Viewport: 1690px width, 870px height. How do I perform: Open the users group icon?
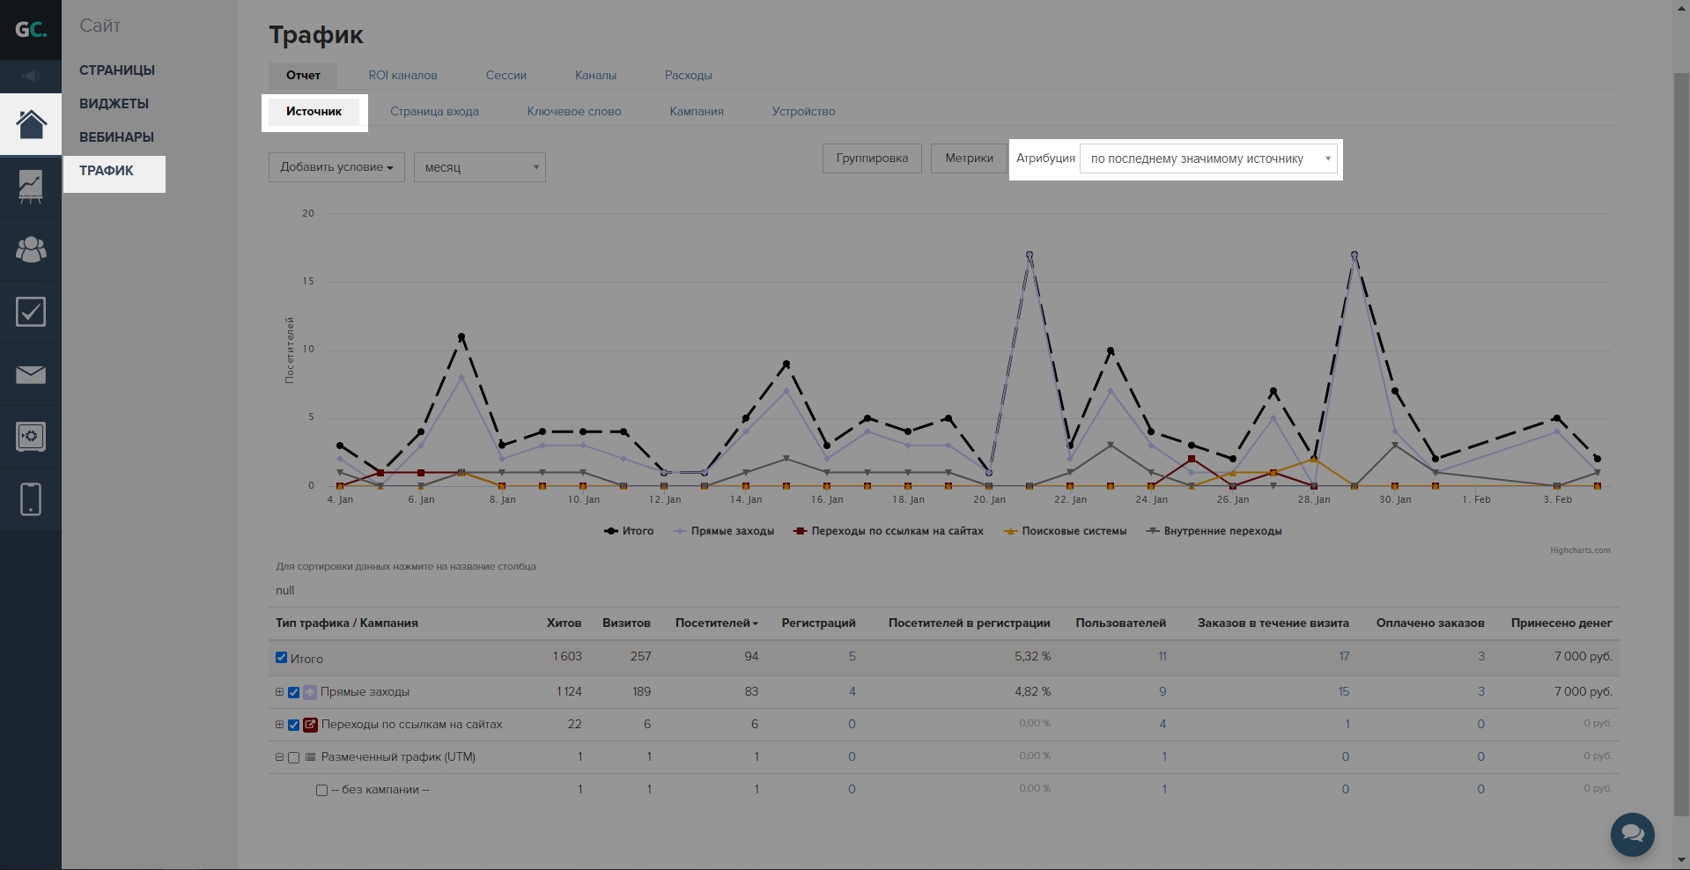(x=31, y=249)
